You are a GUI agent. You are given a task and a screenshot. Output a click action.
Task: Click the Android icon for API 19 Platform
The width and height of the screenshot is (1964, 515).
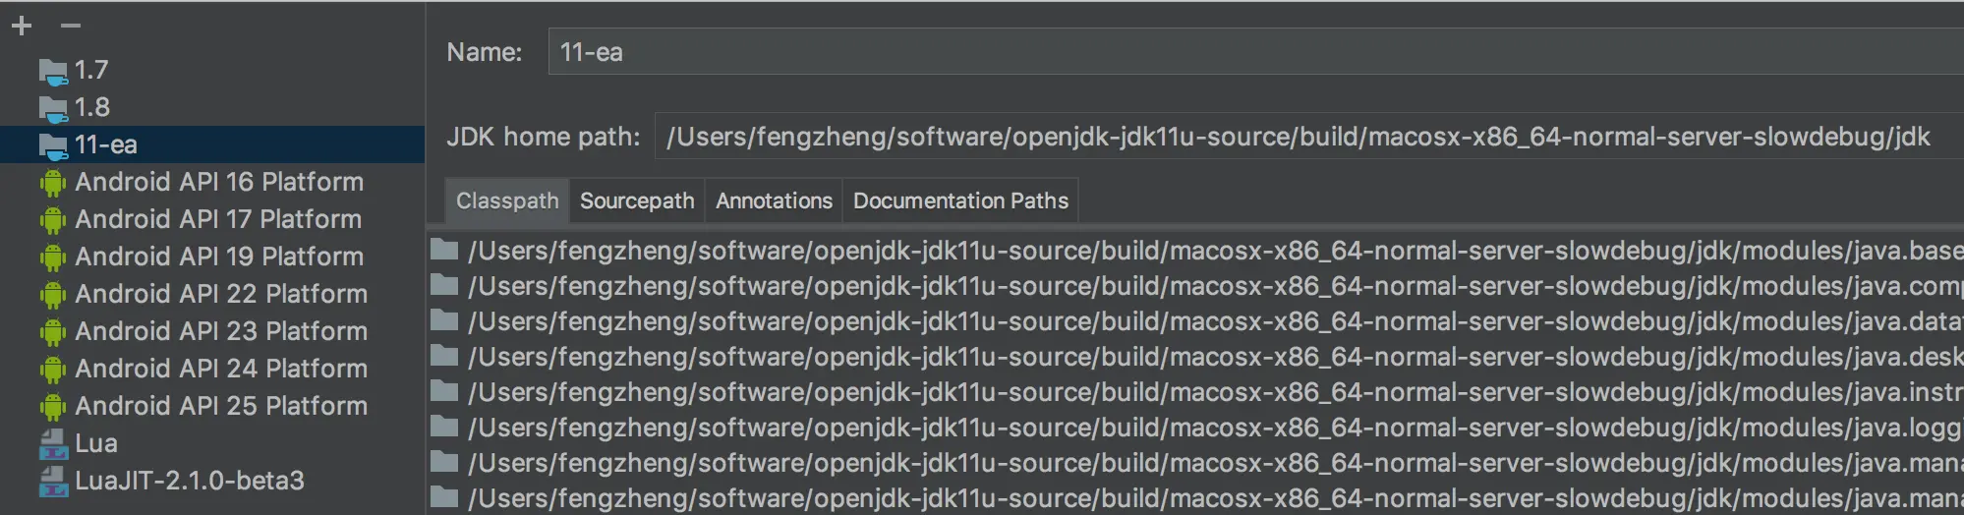[53, 257]
